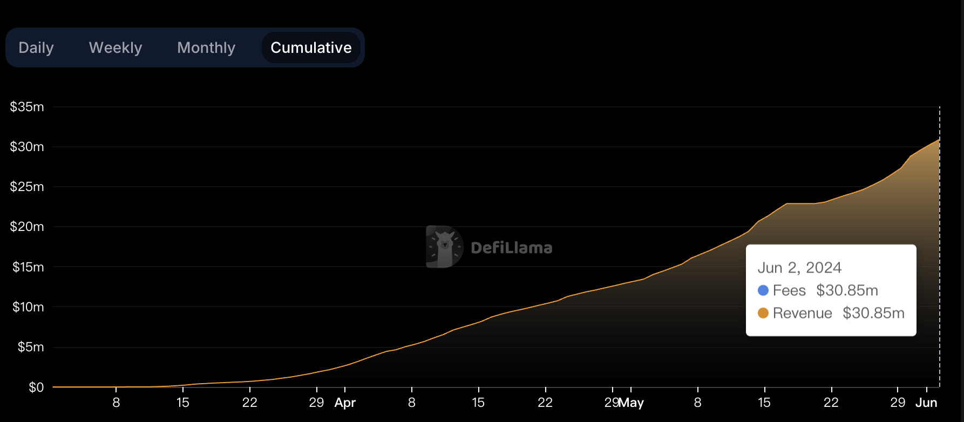The image size is (964, 422).
Task: Click the $5m y-axis label
Action: (x=31, y=347)
